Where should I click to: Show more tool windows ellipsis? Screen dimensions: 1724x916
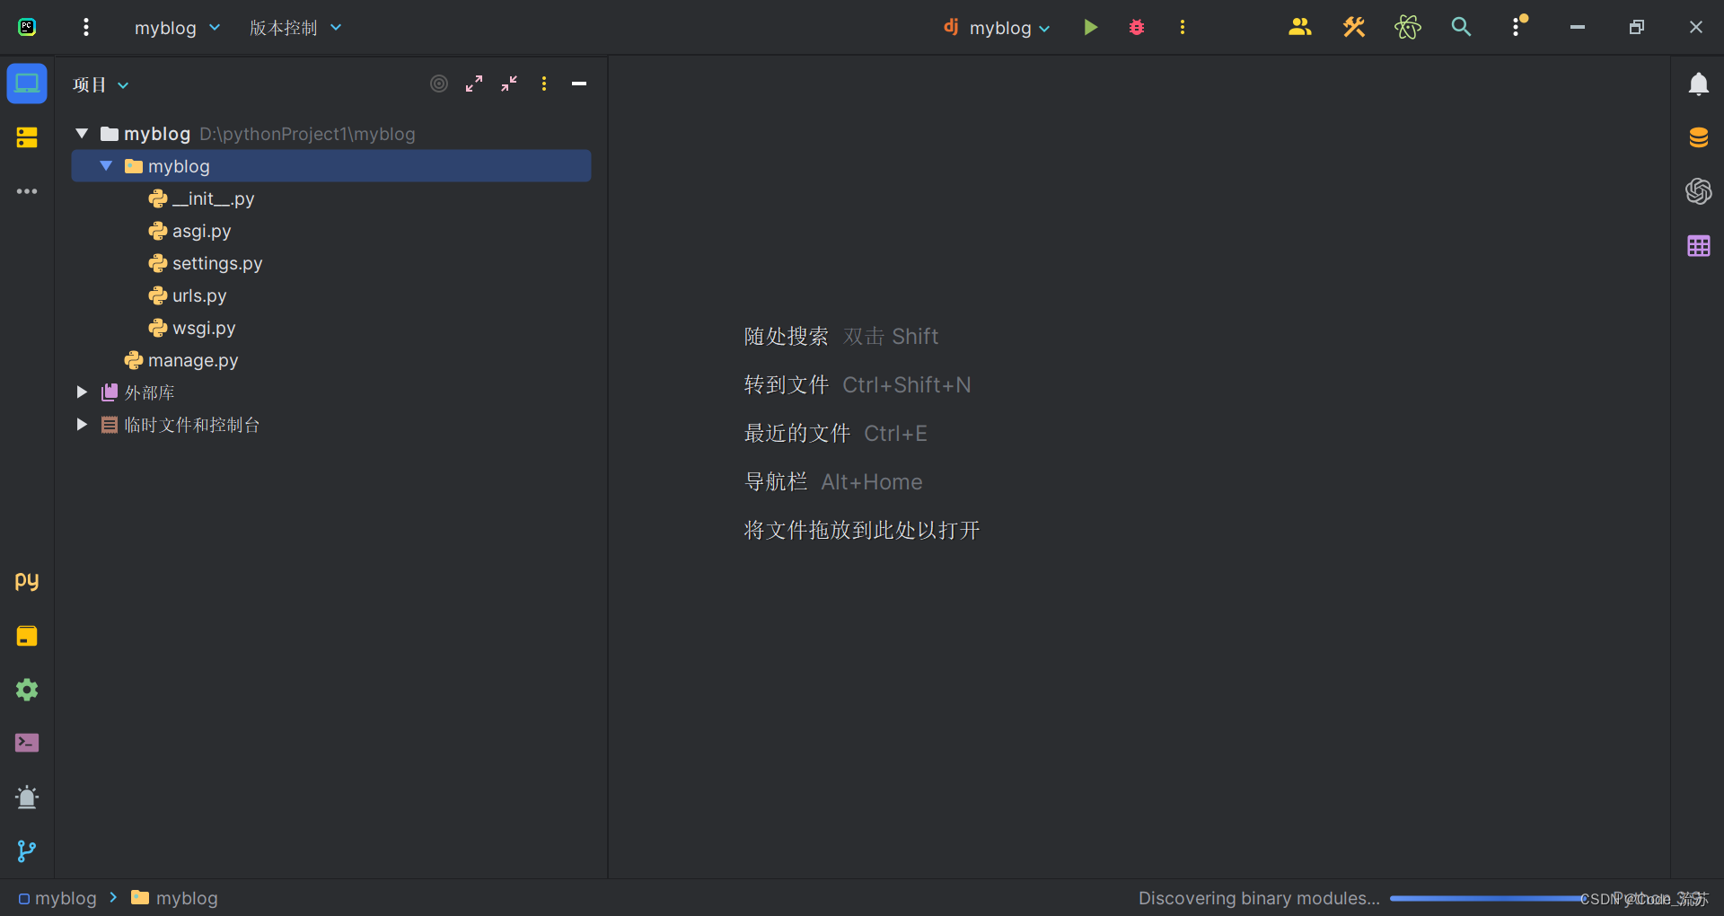coord(27,191)
